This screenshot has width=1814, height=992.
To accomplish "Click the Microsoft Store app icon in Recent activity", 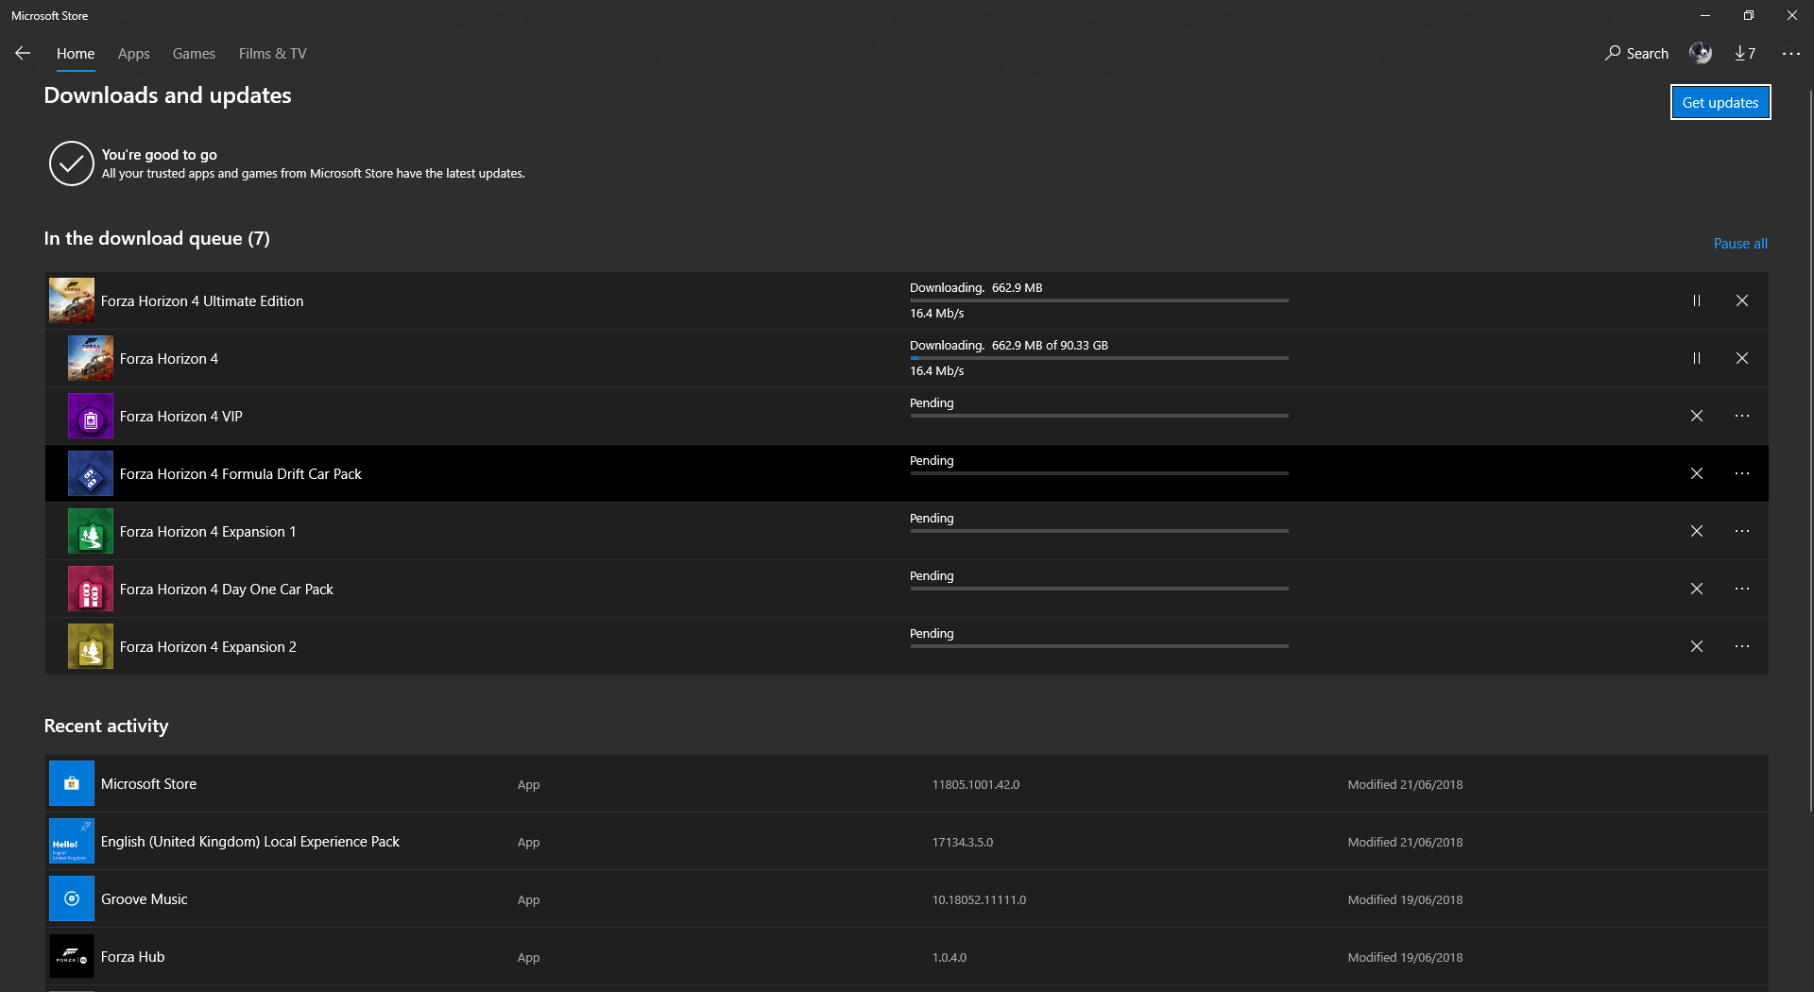I will click(72, 783).
